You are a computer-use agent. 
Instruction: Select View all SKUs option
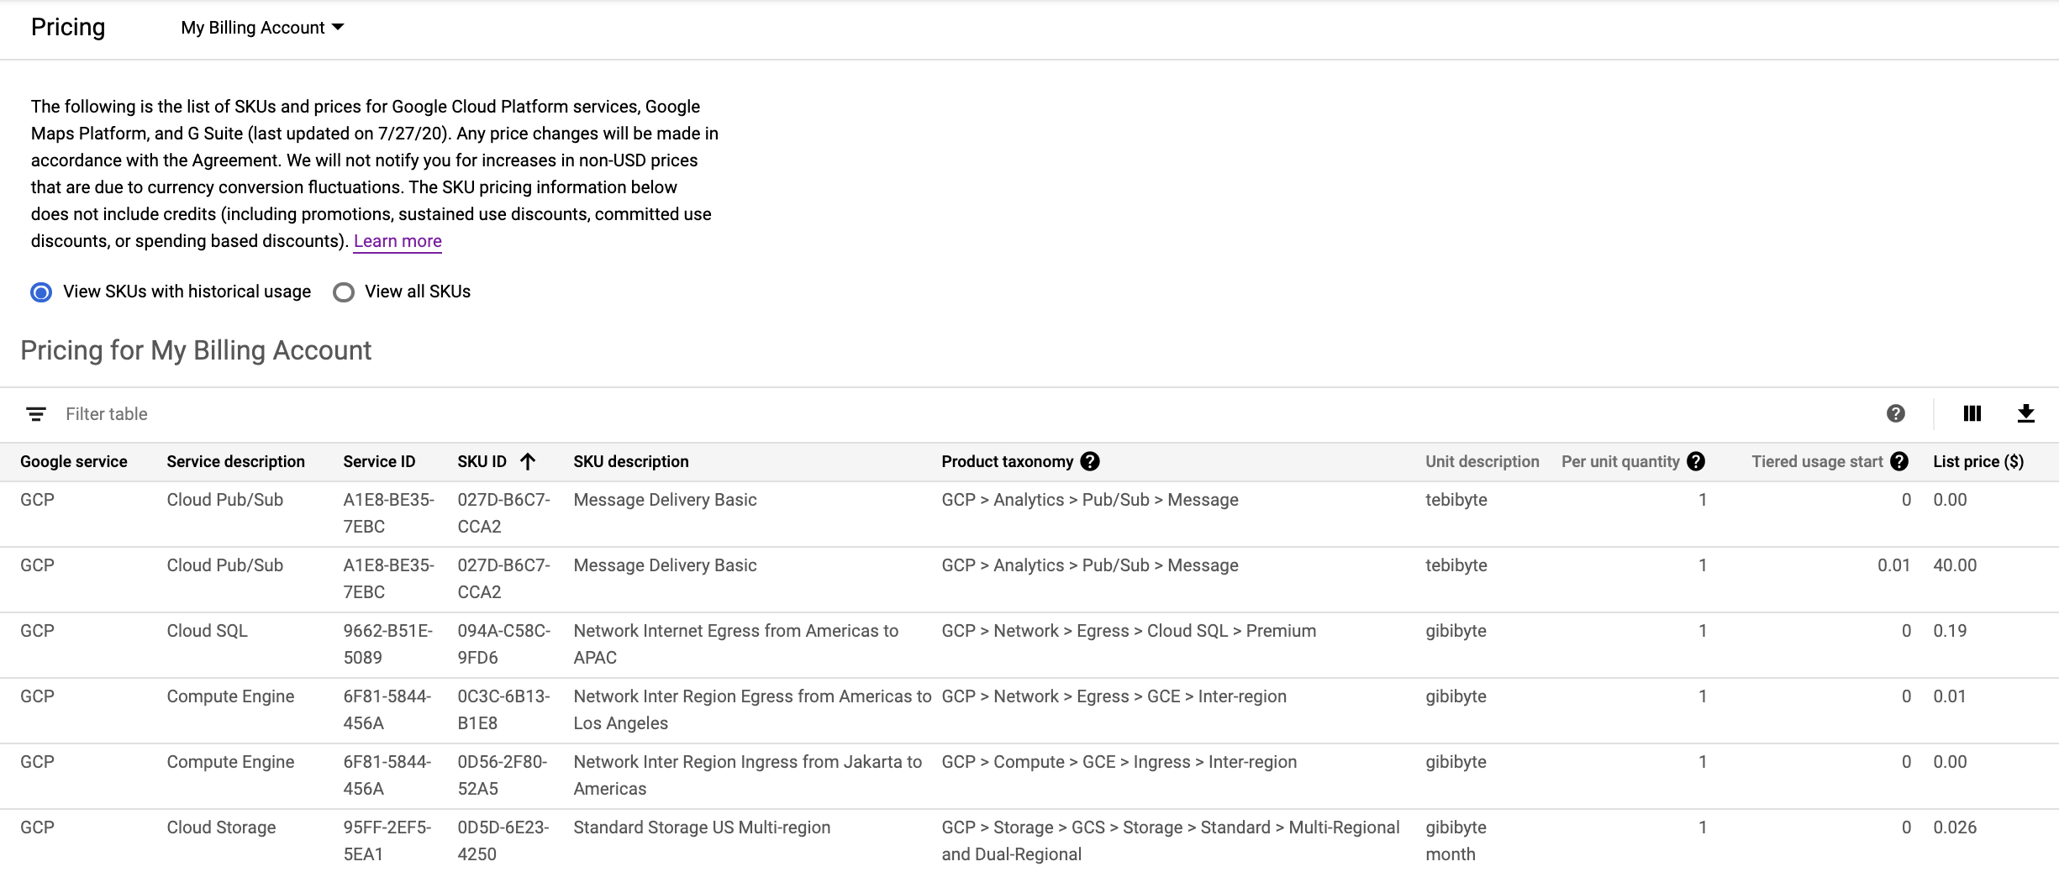point(343,292)
